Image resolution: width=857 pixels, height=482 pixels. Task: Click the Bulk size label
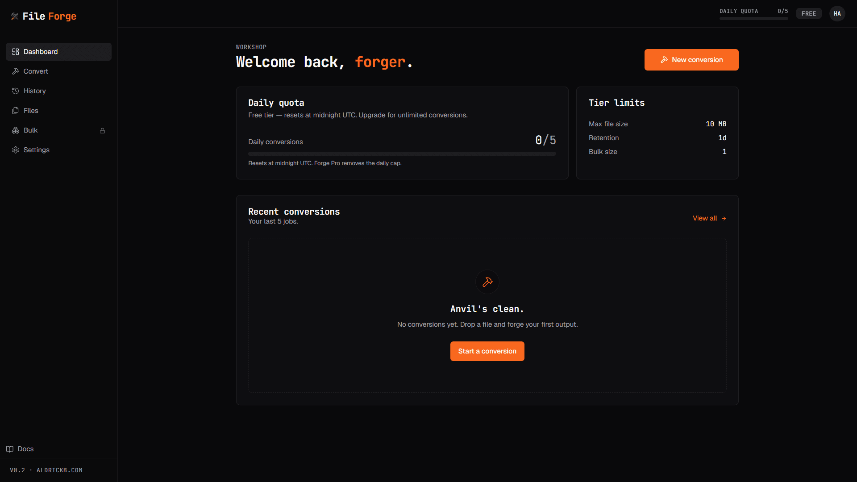tap(603, 152)
